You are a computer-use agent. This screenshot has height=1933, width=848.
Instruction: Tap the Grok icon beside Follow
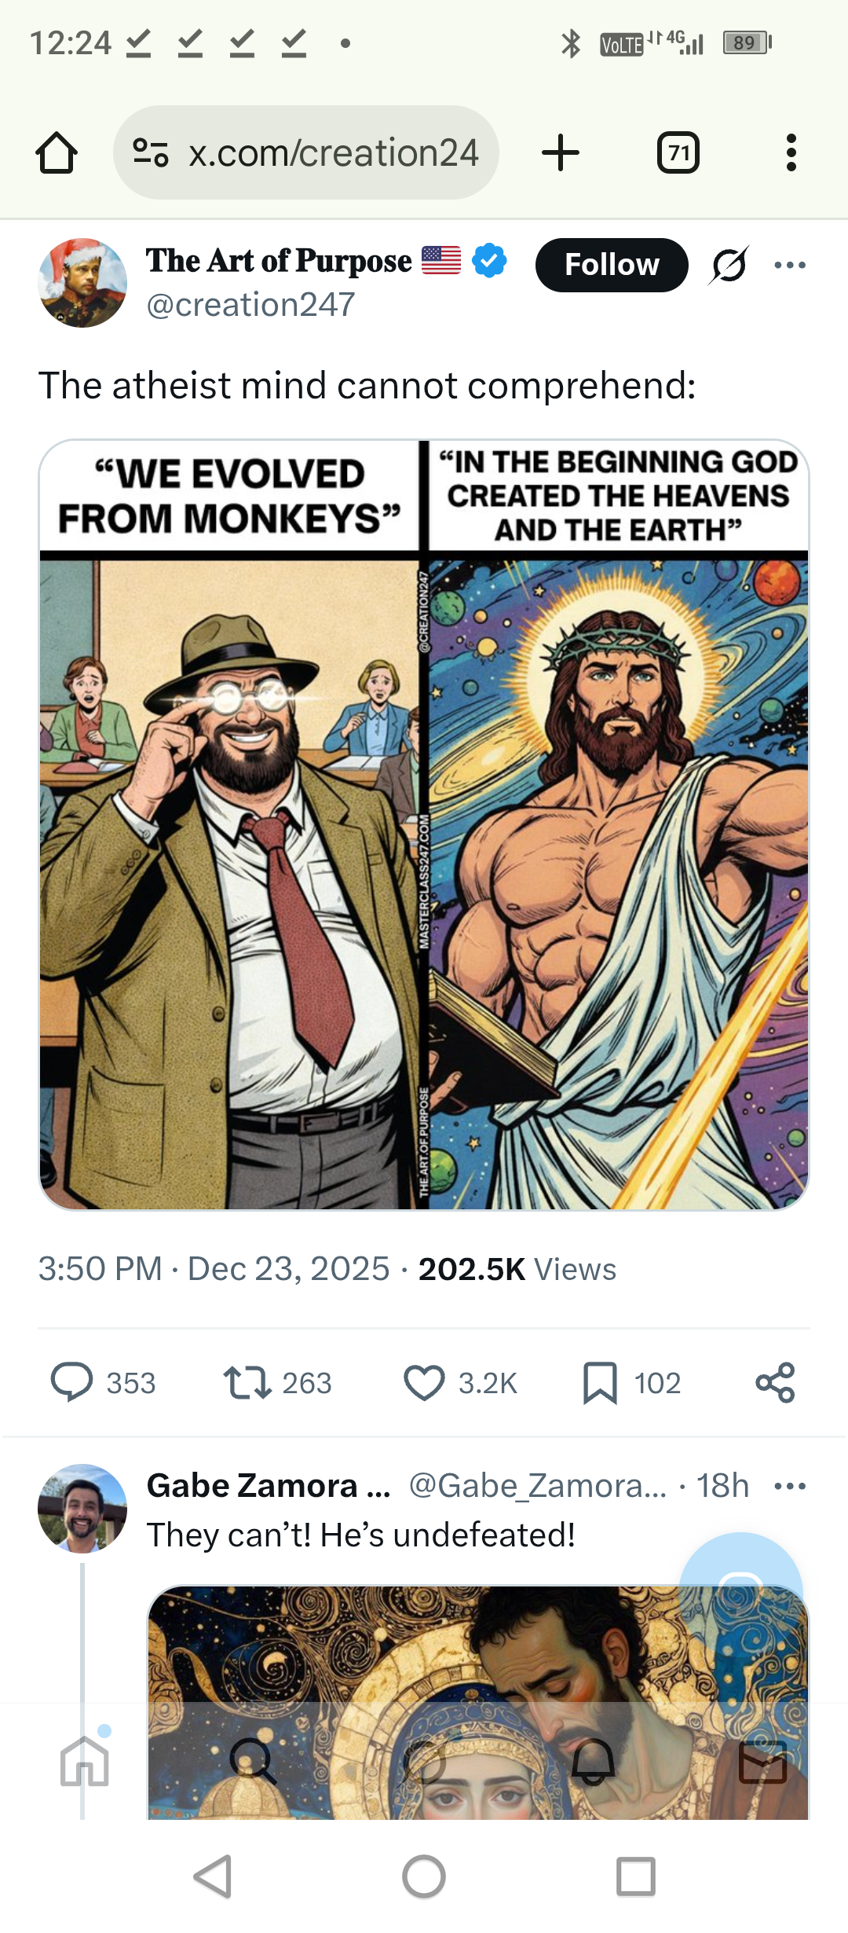click(729, 265)
